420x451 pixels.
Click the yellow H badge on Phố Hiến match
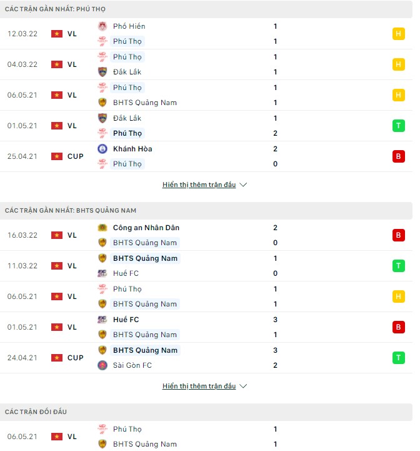(398, 34)
